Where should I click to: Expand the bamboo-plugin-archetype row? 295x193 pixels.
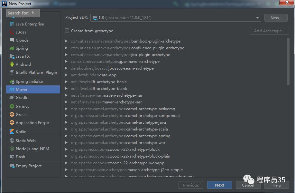pyautogui.click(x=66, y=41)
